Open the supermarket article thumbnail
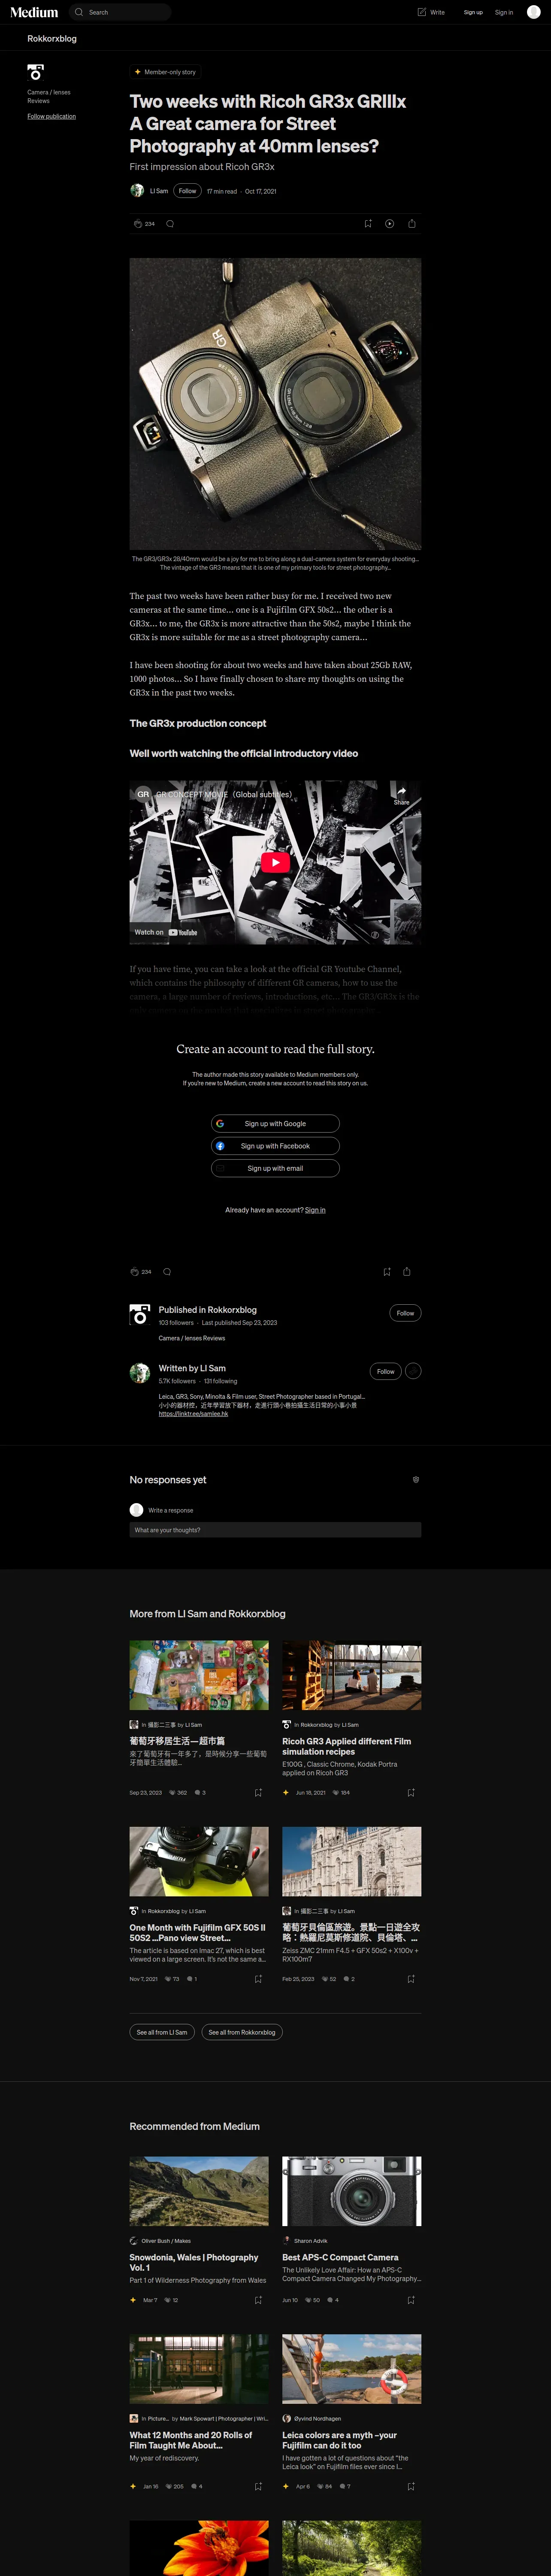551x2576 pixels. [199, 1675]
